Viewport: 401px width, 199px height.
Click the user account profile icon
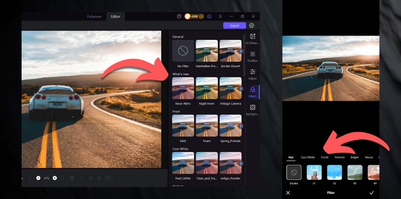coord(209,16)
